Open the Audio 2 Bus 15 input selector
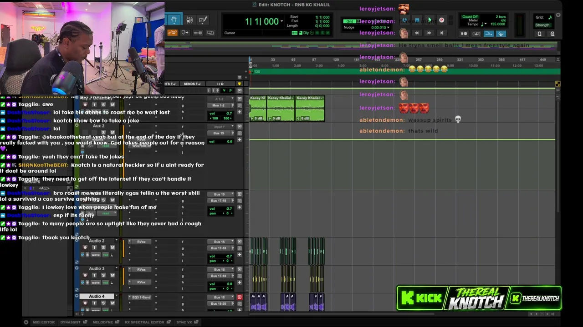The height and width of the screenshot is (327, 583). coord(221,242)
